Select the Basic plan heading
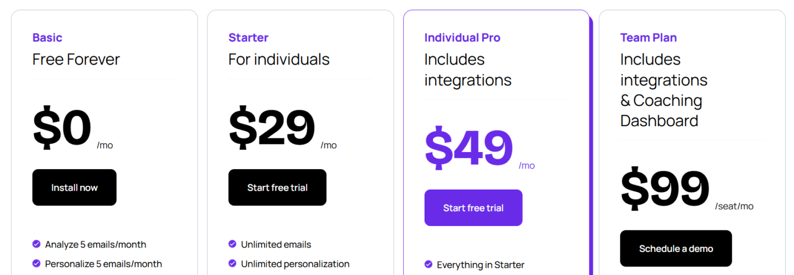 (47, 37)
